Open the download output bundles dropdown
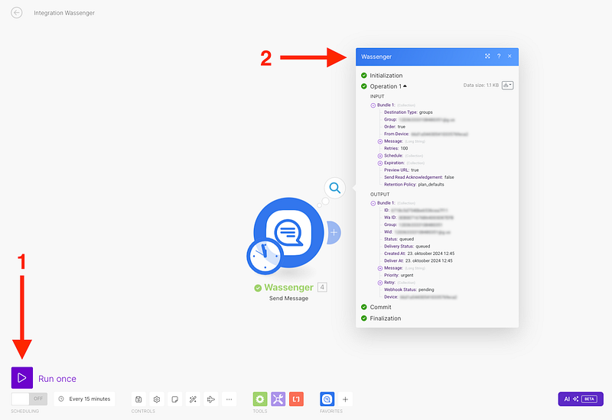Viewport: 612px width, 420px height. click(x=508, y=86)
